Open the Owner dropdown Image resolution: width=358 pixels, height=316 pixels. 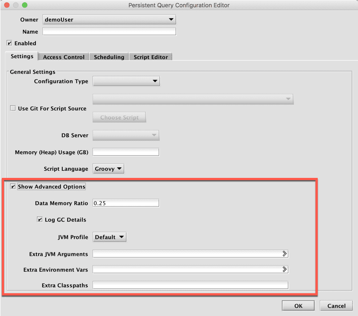(x=109, y=20)
